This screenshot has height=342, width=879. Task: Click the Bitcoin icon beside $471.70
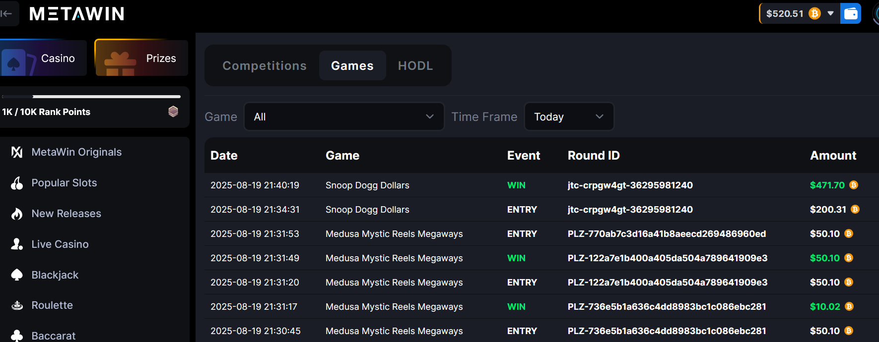click(x=854, y=185)
